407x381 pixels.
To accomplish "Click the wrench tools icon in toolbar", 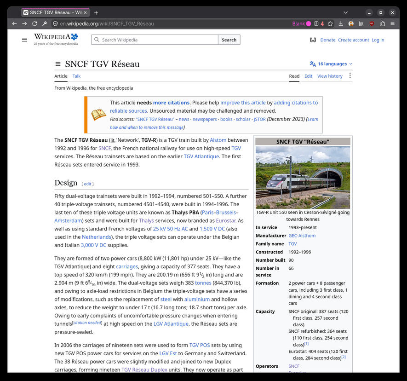I will coord(45,23).
